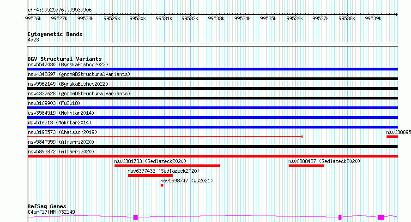Click dgv51e213 (Mokhtar2014) label
Screen dimensions: 411x222
[x=60, y=123]
